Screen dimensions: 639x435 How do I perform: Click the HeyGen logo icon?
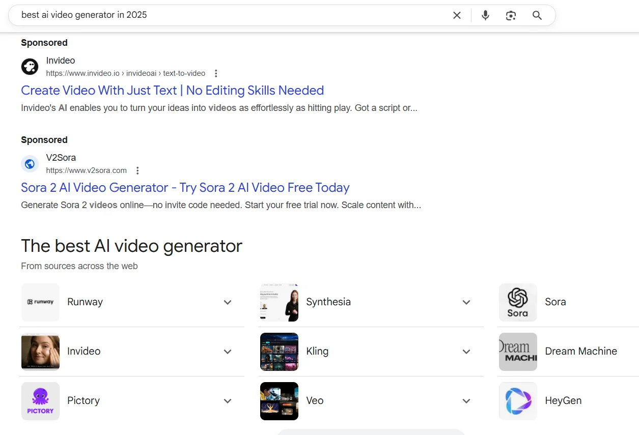pos(518,401)
